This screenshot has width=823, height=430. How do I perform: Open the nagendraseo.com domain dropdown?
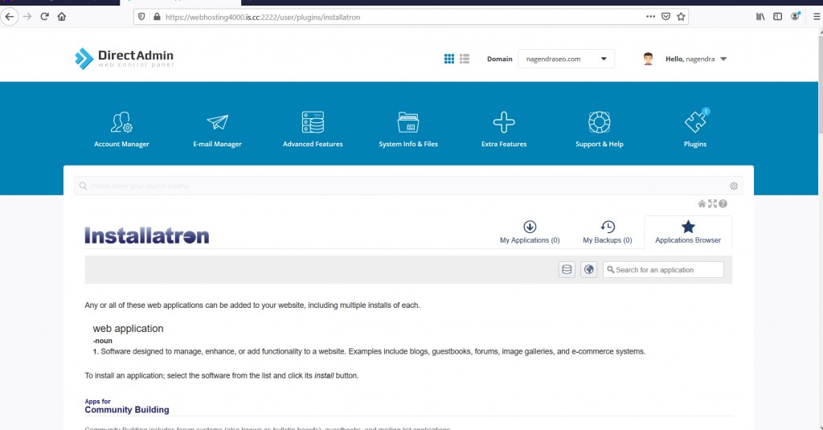click(566, 59)
